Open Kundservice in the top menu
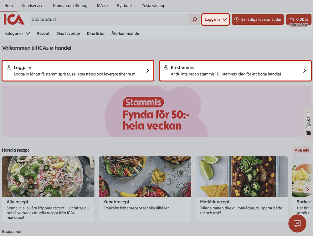Screen dimensions: 313x236 coord(33,6)
